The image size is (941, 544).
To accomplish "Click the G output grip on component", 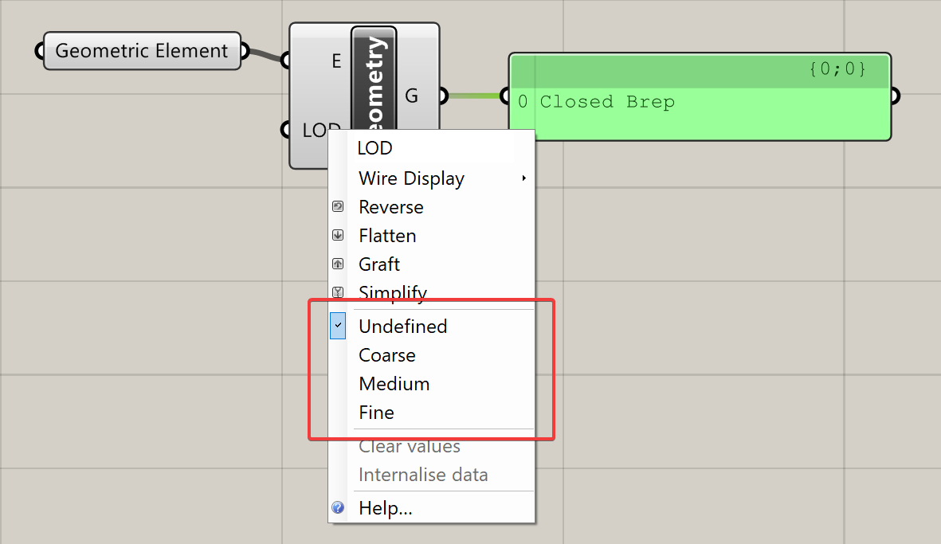I will (443, 96).
